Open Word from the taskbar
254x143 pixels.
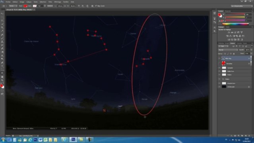[x=40, y=139]
